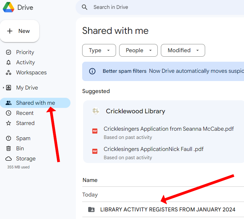The height and width of the screenshot is (219, 244).
Task: Click the magnifying glass search icon
Action: [x=84, y=7]
